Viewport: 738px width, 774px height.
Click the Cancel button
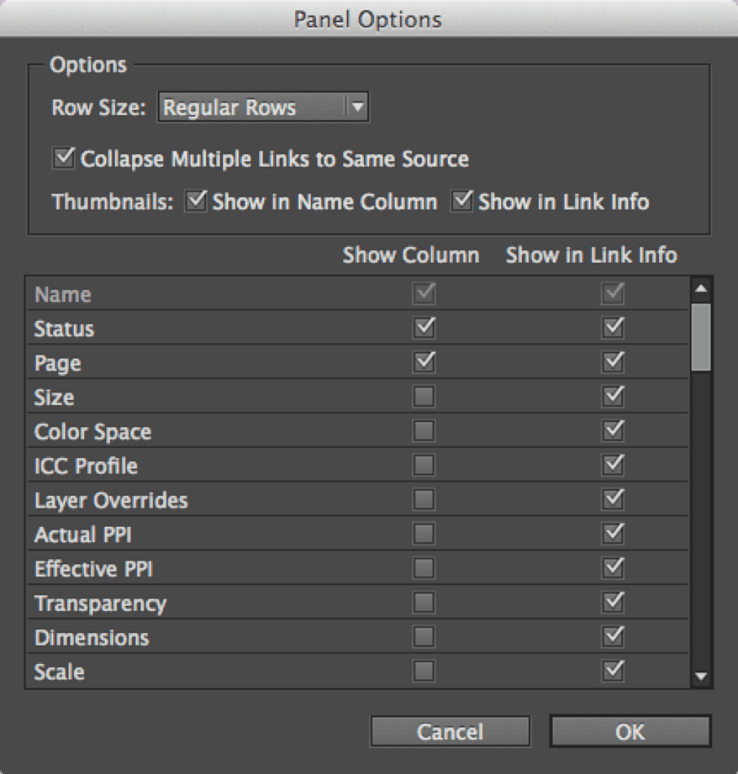(450, 731)
